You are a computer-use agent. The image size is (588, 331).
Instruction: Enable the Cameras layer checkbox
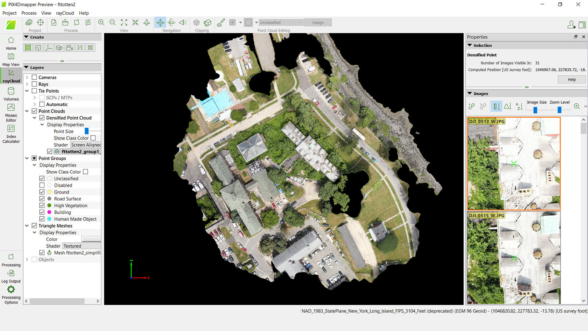(34, 77)
